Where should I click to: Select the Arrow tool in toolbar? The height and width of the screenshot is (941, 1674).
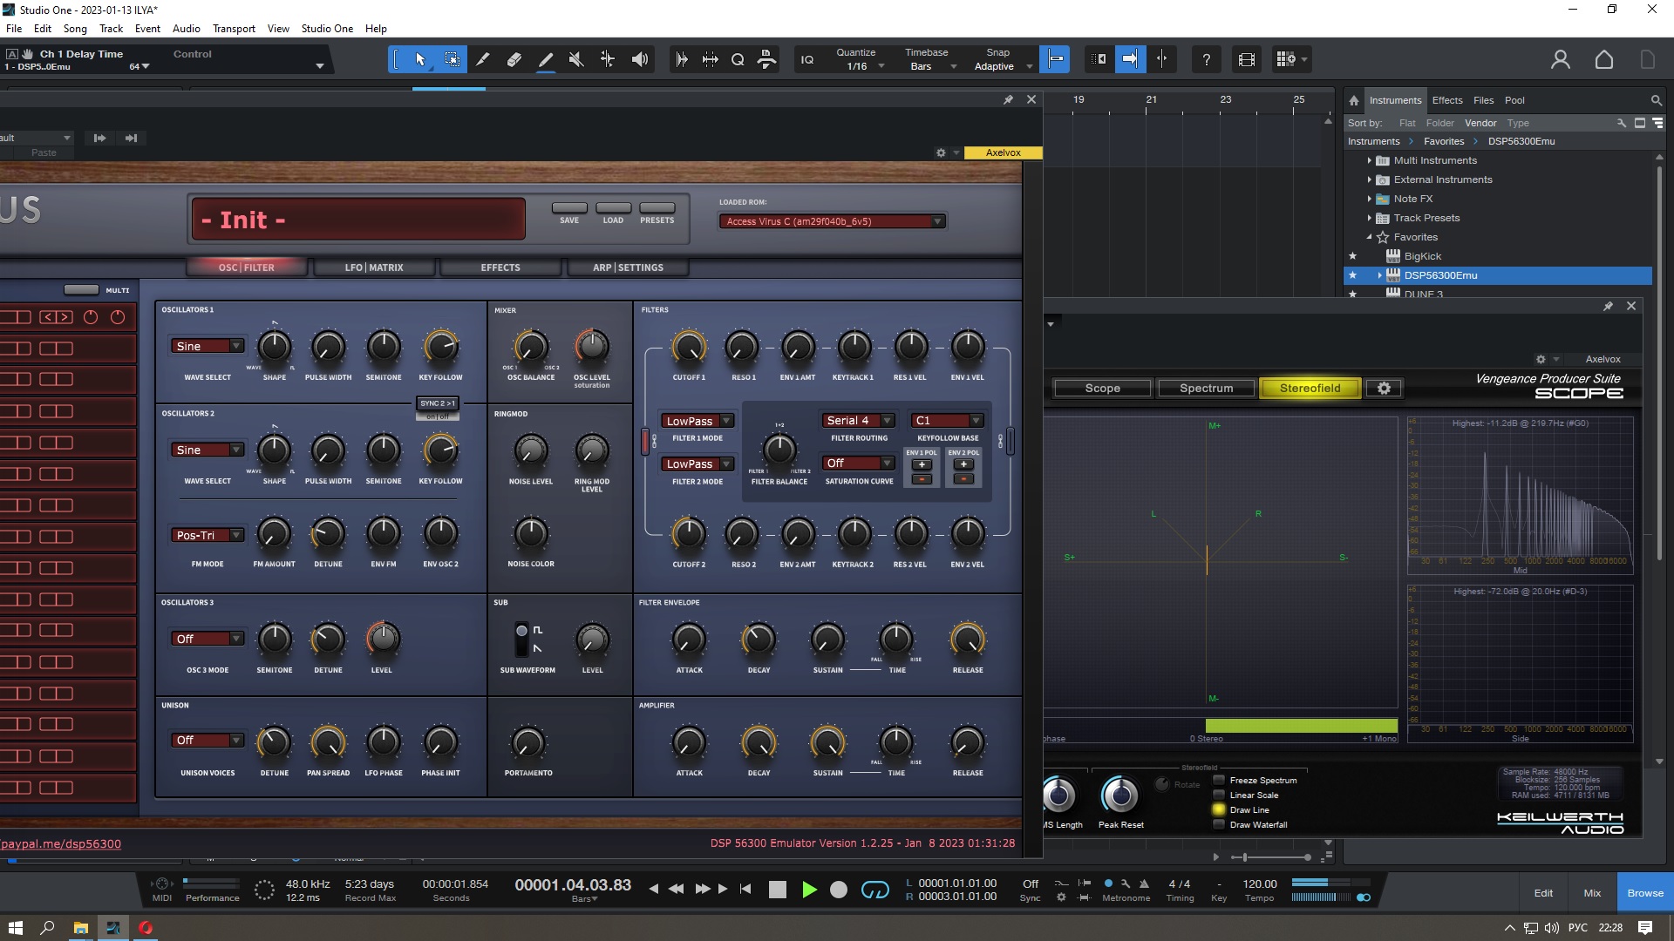(x=420, y=59)
